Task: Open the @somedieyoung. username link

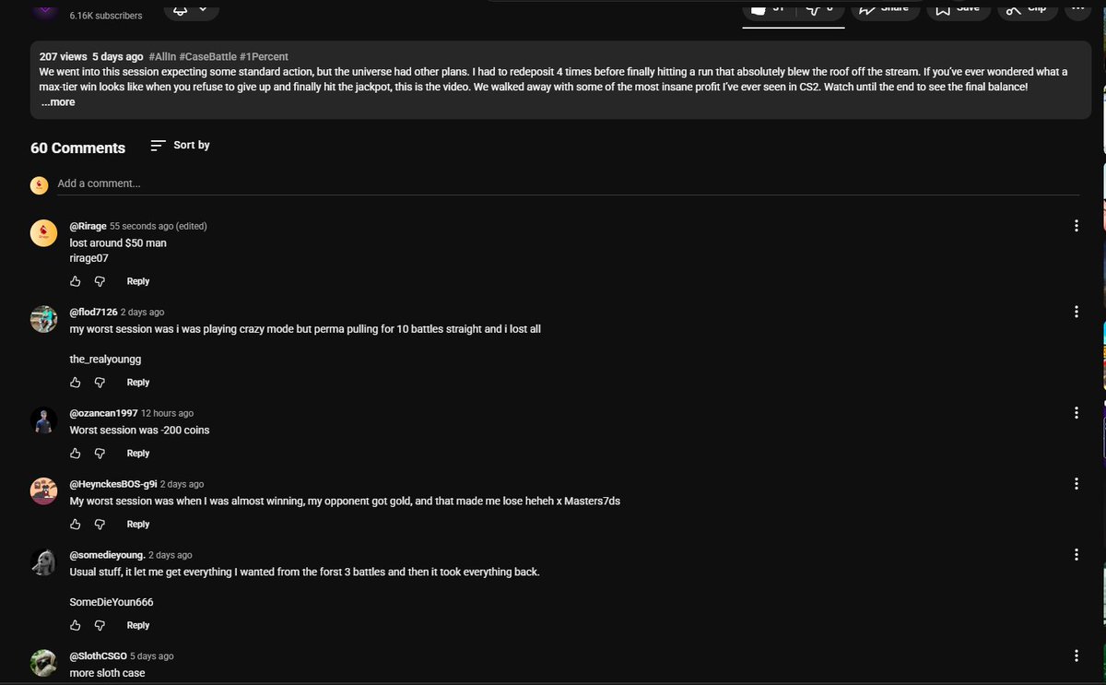Action: tap(107, 555)
